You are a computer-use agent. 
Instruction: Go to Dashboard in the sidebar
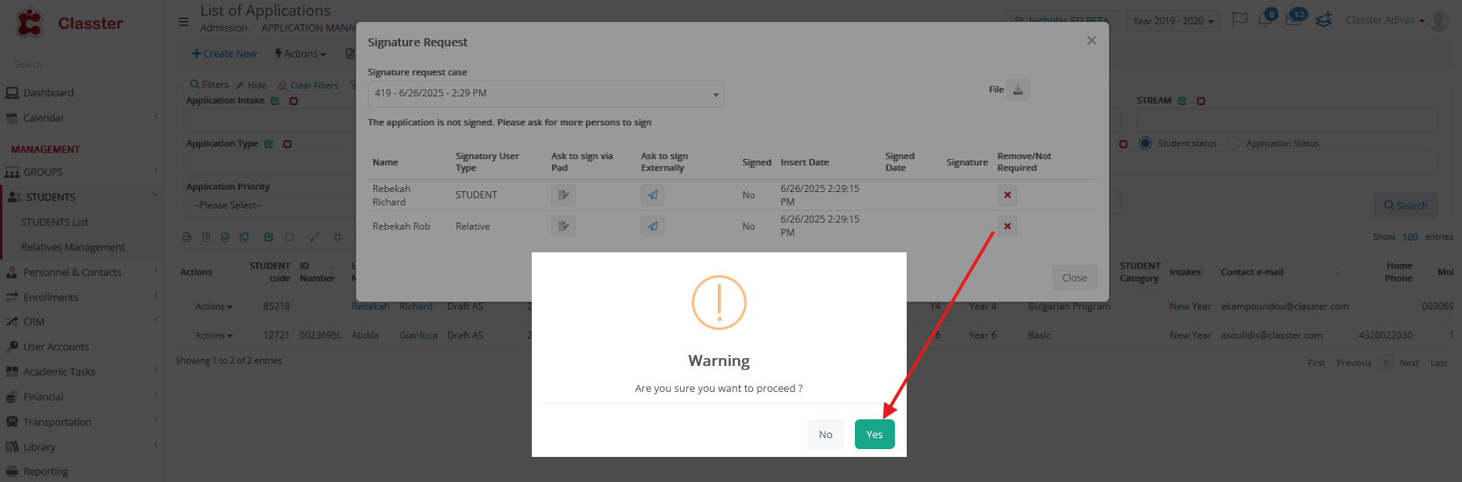[48, 92]
